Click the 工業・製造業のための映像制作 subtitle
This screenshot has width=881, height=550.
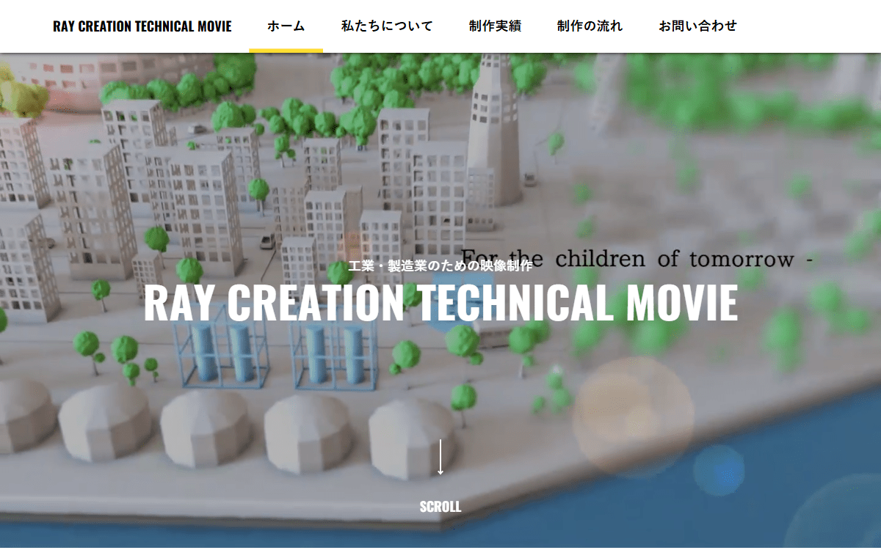[440, 265]
